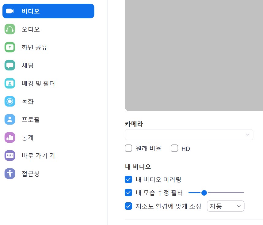Screen dimensions: 263x225
Task: Switch to the 프로필 settings section
Action: 10,119
